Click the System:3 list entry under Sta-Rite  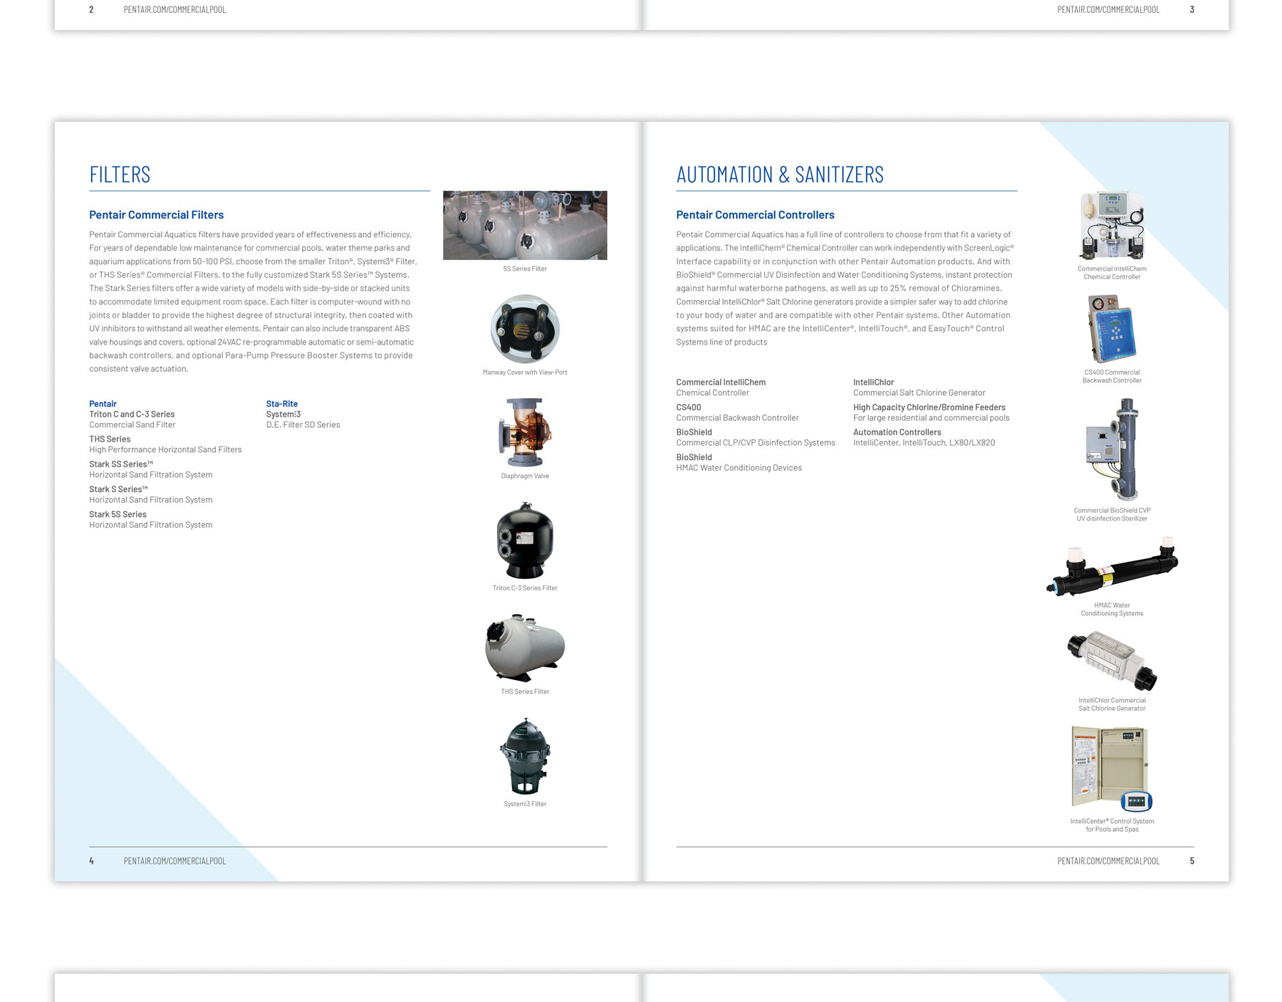(x=283, y=414)
